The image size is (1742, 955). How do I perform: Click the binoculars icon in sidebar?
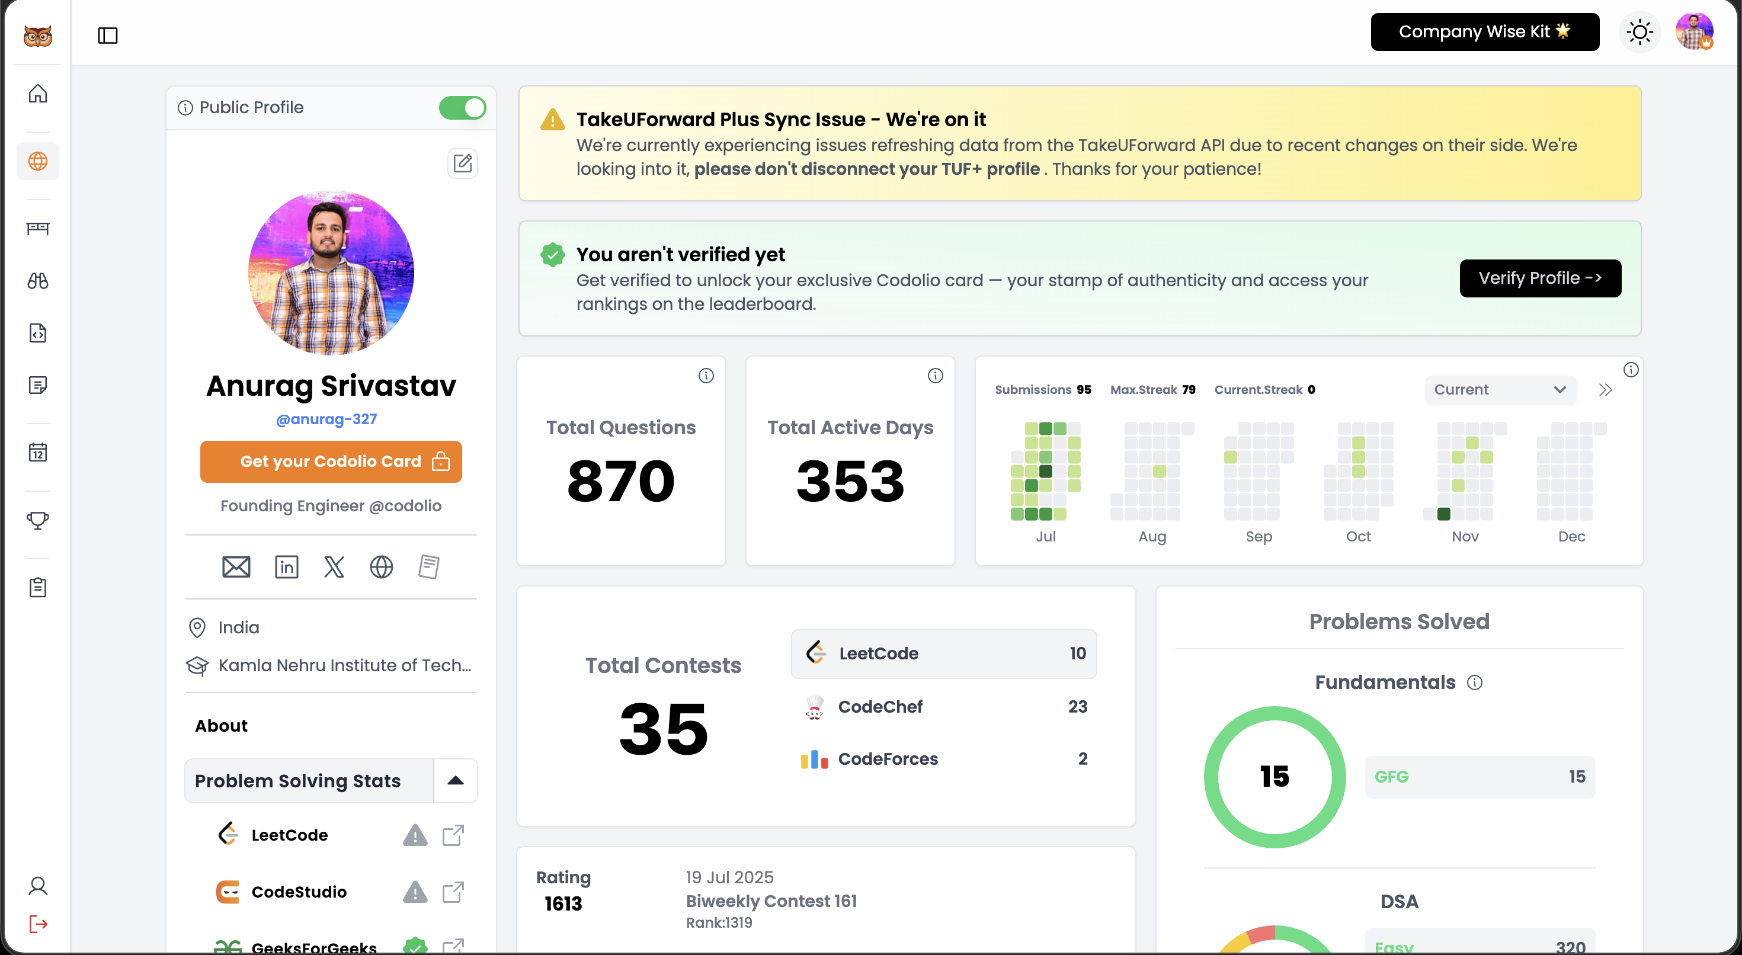click(x=38, y=281)
